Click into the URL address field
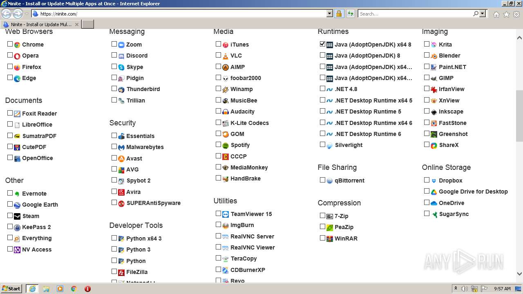This screenshot has width=523, height=294. (x=183, y=14)
